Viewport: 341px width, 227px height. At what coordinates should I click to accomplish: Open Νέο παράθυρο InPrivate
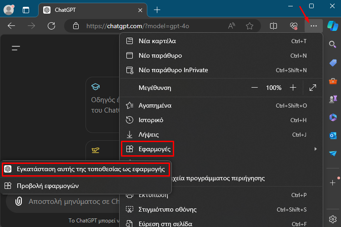221,70
